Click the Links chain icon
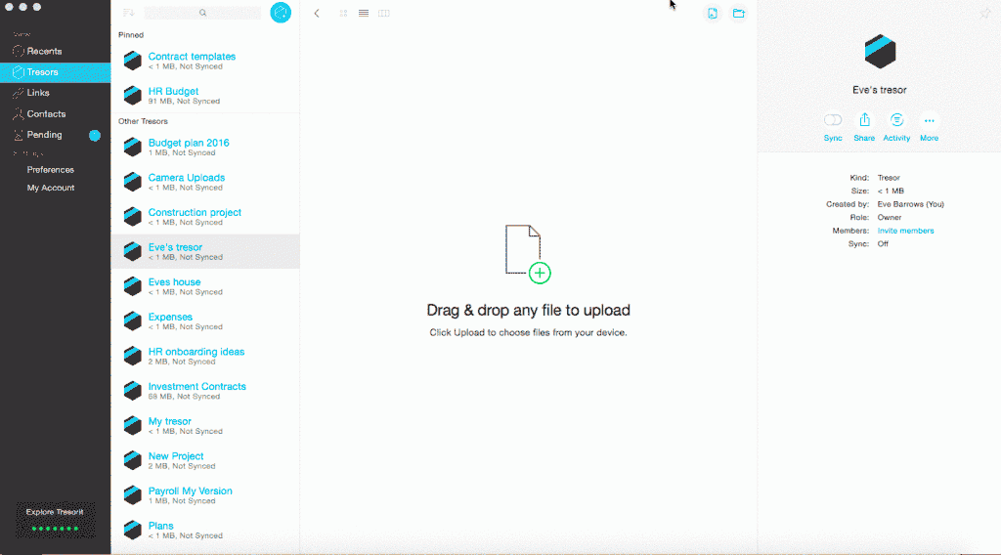This screenshot has height=555, width=1001. click(18, 93)
